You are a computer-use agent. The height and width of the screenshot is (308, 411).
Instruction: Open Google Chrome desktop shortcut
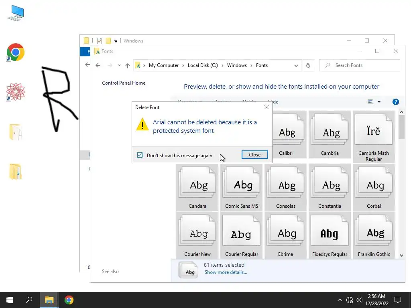pyautogui.click(x=16, y=52)
